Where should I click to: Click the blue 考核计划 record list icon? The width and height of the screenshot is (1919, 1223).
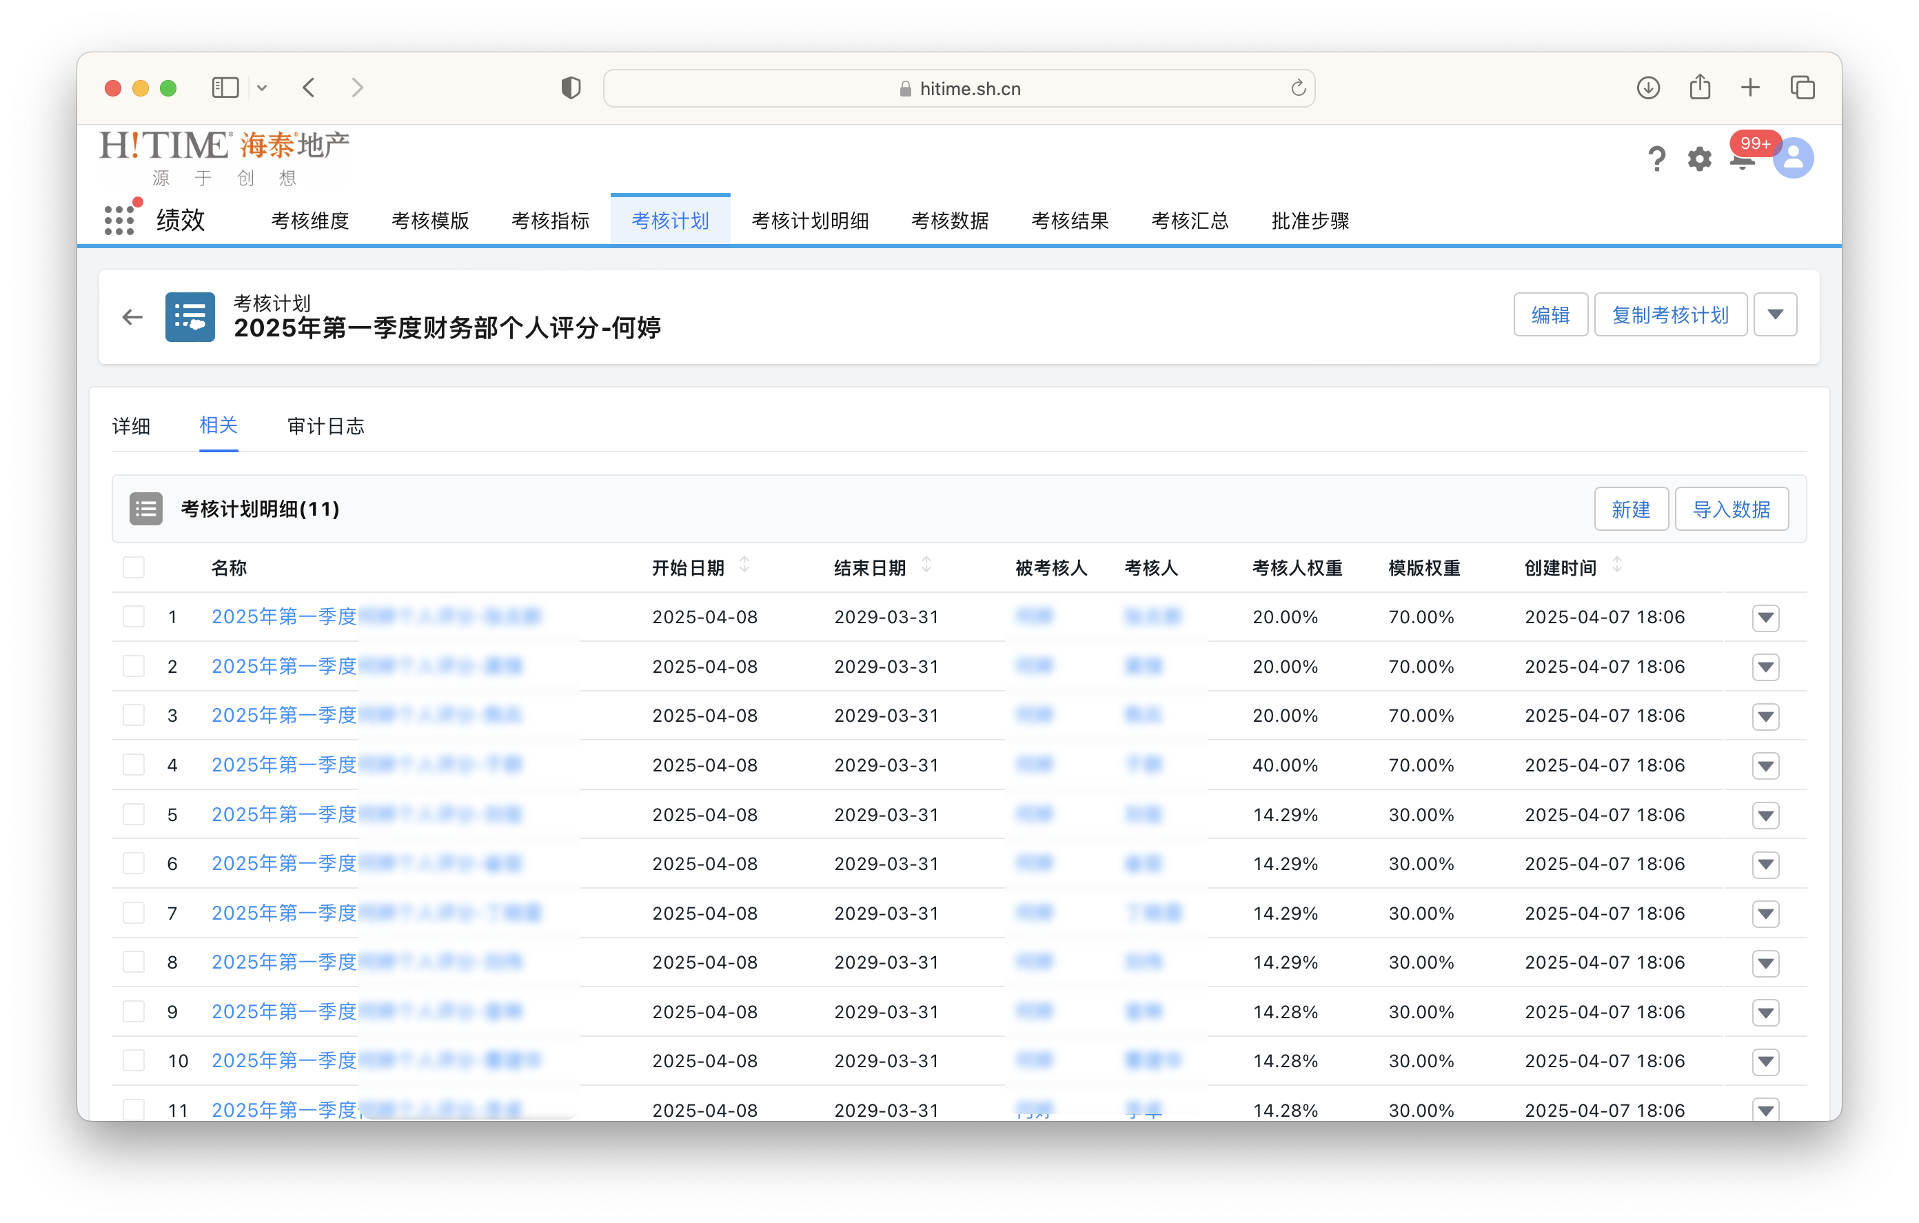[x=190, y=317]
